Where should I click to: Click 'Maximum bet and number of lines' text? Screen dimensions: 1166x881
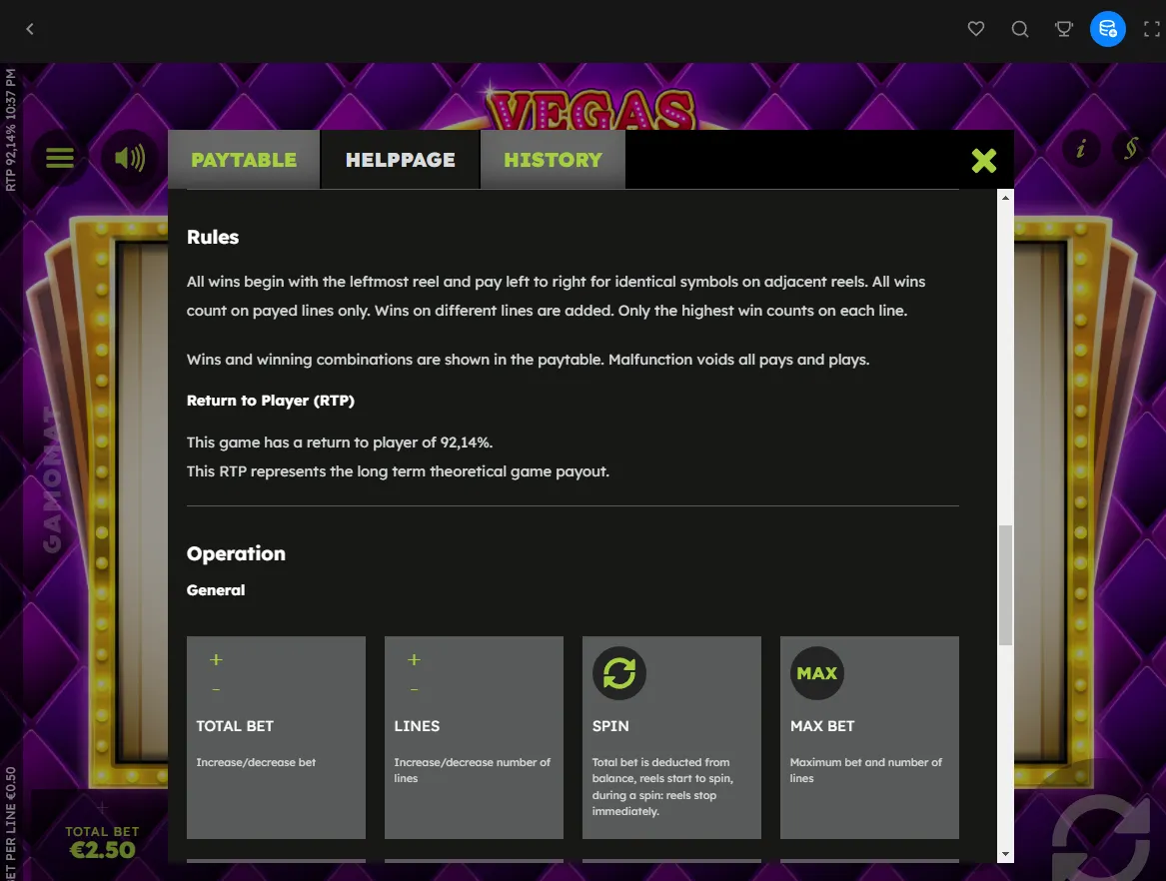tap(865, 770)
